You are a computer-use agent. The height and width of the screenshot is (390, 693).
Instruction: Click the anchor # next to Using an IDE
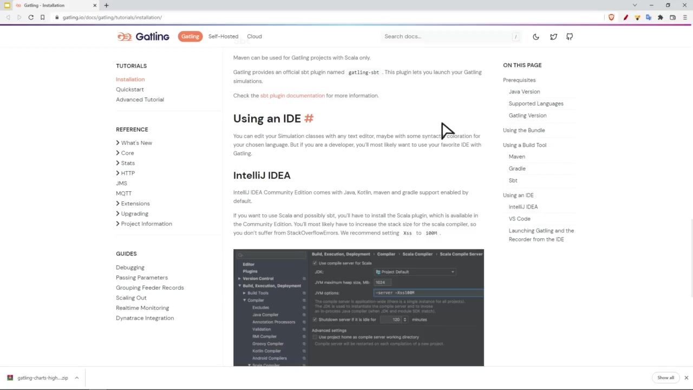[x=309, y=119]
